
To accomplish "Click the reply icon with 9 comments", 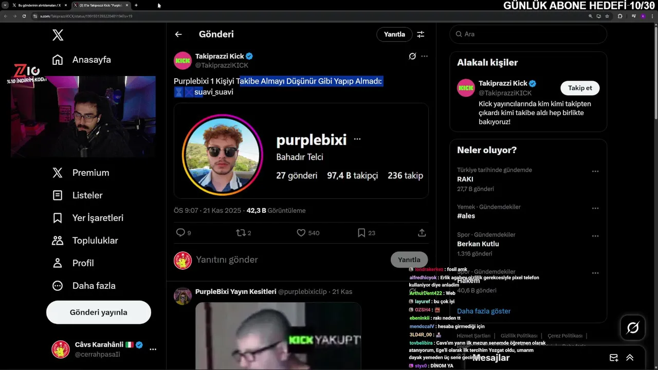I will [x=180, y=233].
